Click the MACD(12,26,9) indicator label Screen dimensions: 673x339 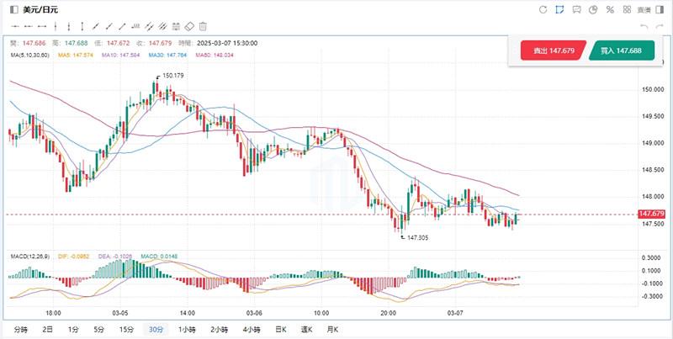[31, 255]
